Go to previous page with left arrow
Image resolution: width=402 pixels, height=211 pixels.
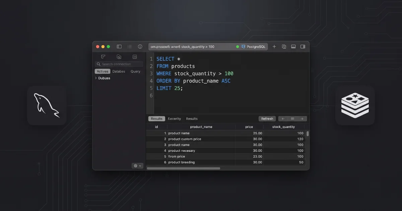[x=283, y=119]
